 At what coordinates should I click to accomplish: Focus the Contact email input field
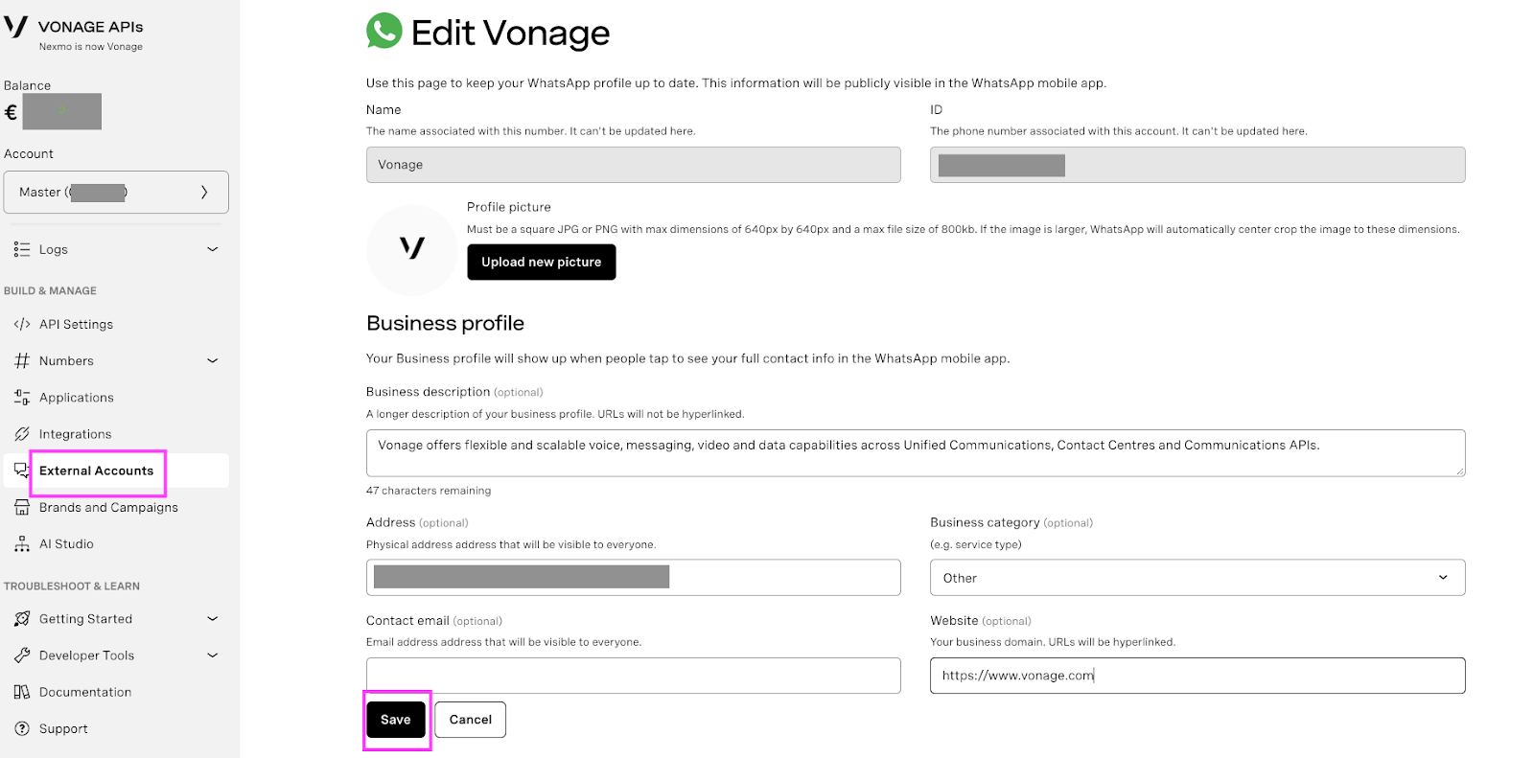(634, 676)
